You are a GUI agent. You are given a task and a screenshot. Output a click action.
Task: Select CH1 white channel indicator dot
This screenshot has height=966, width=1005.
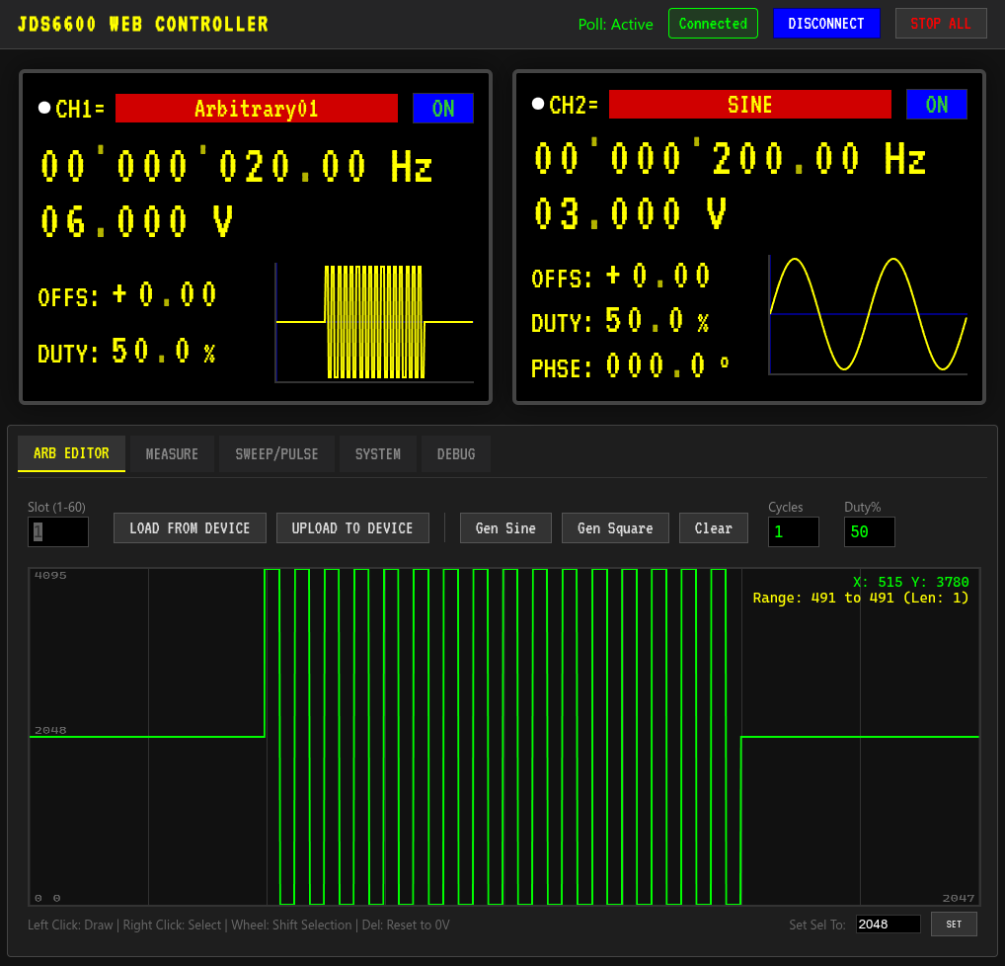pyautogui.click(x=44, y=108)
